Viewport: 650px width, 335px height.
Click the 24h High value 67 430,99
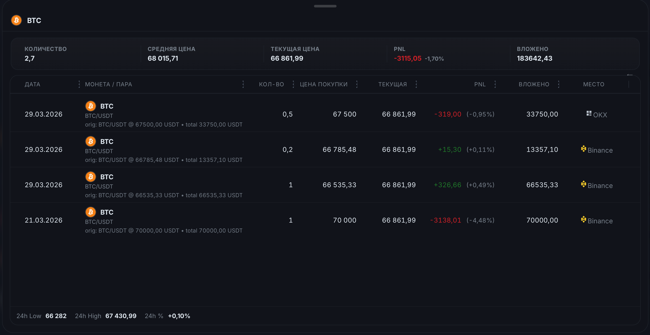pyautogui.click(x=121, y=316)
